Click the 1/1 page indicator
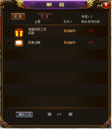Image resolution: width=112 pixels, height=129 pixels. [59, 114]
